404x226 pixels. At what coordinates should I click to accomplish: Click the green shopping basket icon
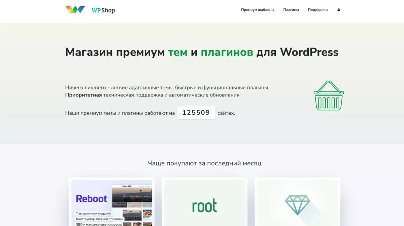click(x=329, y=95)
